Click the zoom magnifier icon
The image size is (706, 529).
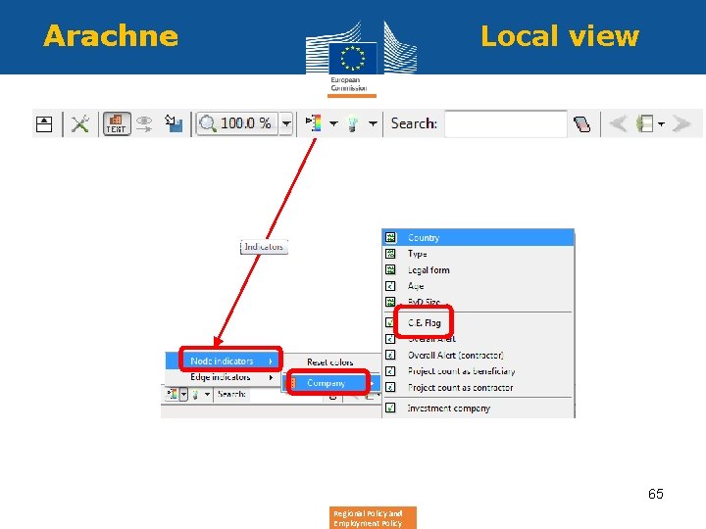click(208, 123)
